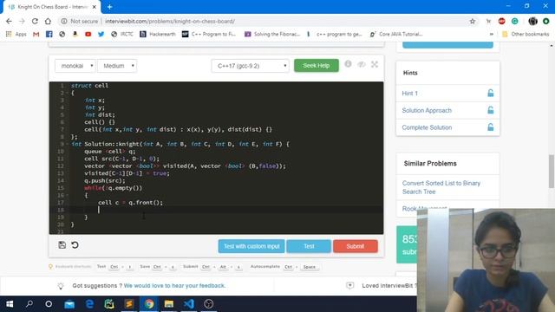This screenshot has height=312, width=555.
Task: Click the Adblock extension icon
Action: (x=501, y=21)
